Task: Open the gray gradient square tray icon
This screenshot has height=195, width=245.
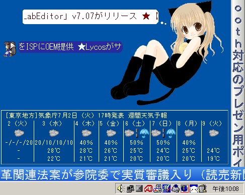Action: click(x=139, y=189)
